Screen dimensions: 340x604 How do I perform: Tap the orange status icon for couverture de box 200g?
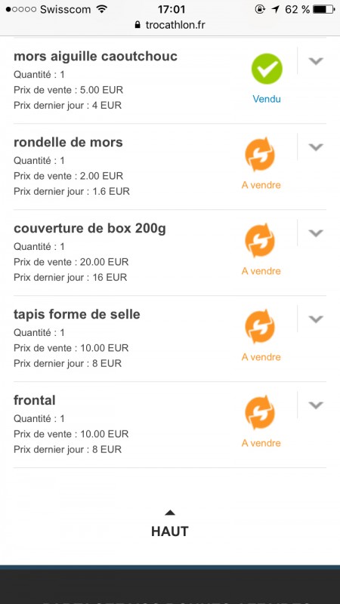tap(260, 240)
